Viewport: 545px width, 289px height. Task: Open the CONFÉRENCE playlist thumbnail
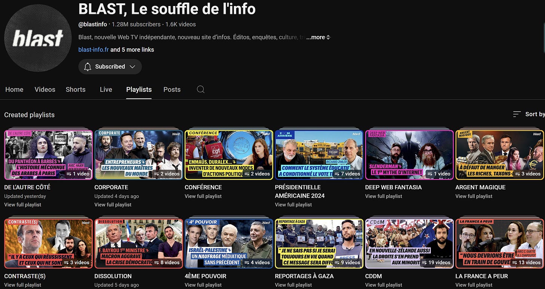click(229, 155)
